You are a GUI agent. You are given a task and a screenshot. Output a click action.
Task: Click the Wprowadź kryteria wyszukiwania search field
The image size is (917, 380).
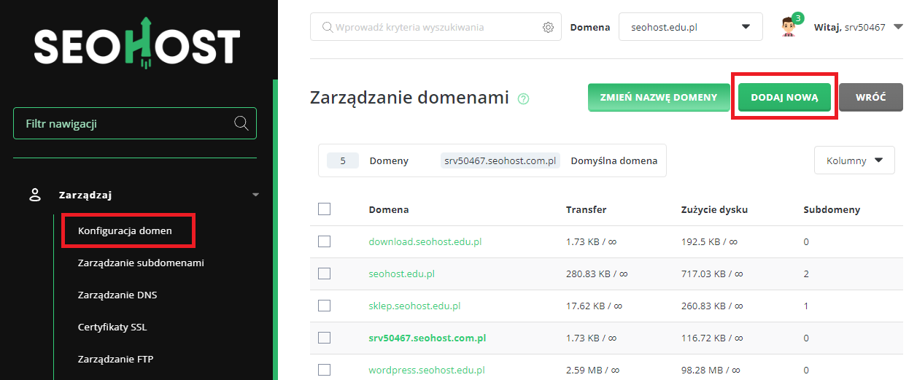[436, 27]
